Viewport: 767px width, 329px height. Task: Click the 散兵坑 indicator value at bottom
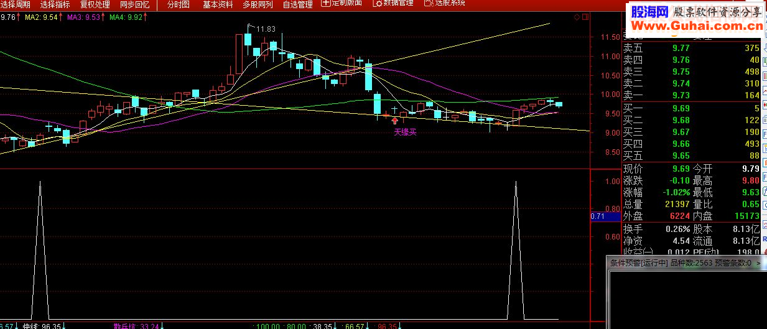click(x=136, y=325)
